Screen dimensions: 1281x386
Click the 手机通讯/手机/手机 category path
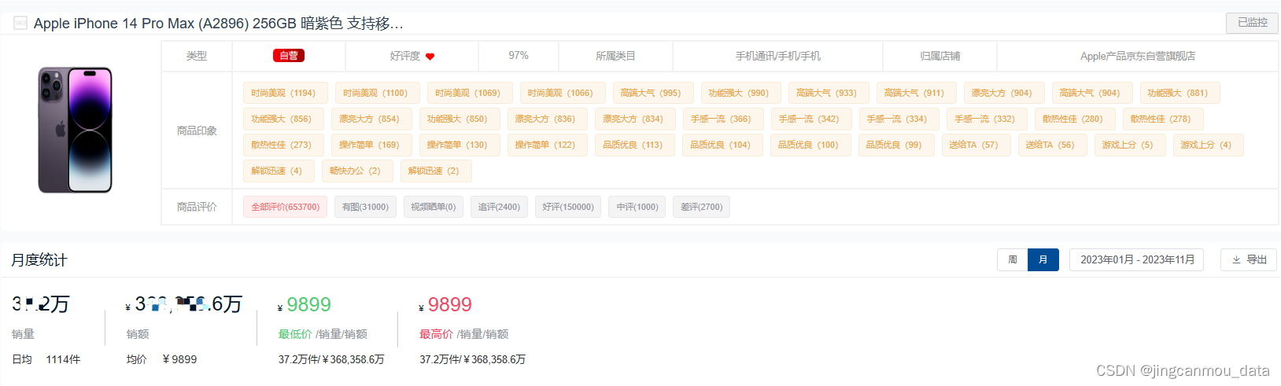[x=777, y=56]
